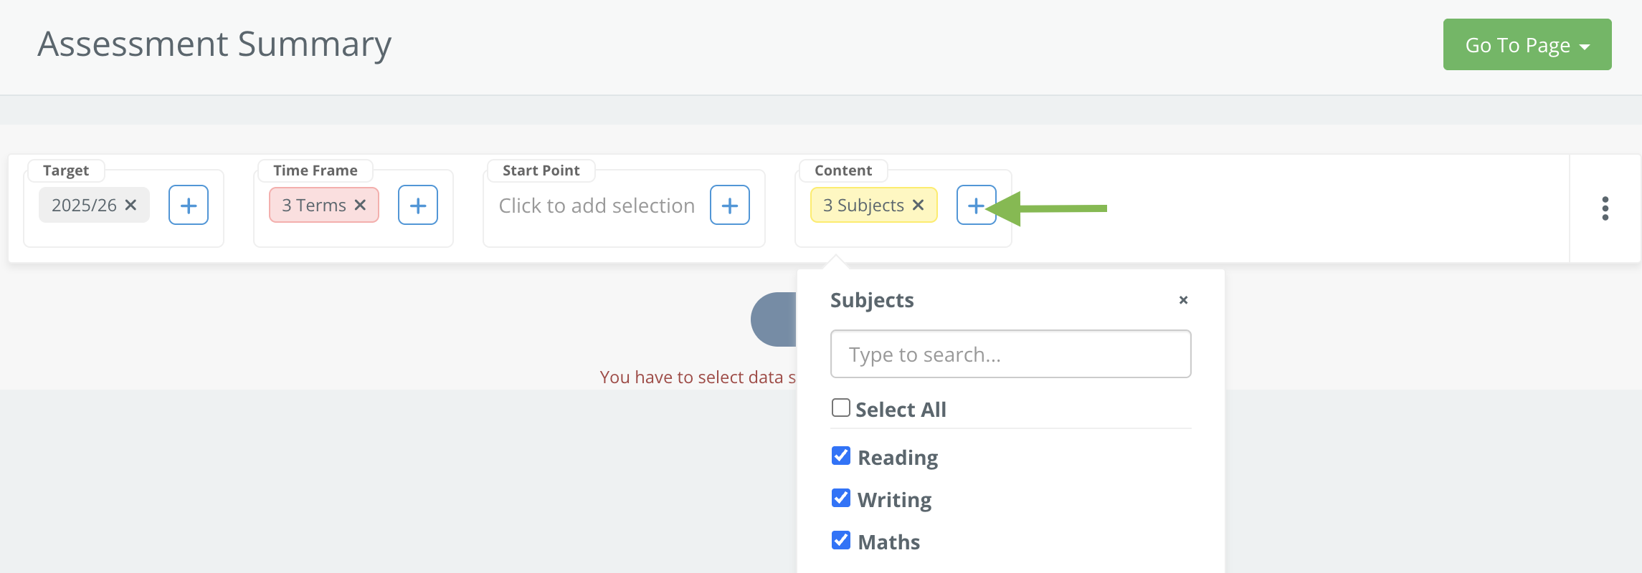
Task: Expand the Go To Page dropdown
Action: tap(1527, 44)
